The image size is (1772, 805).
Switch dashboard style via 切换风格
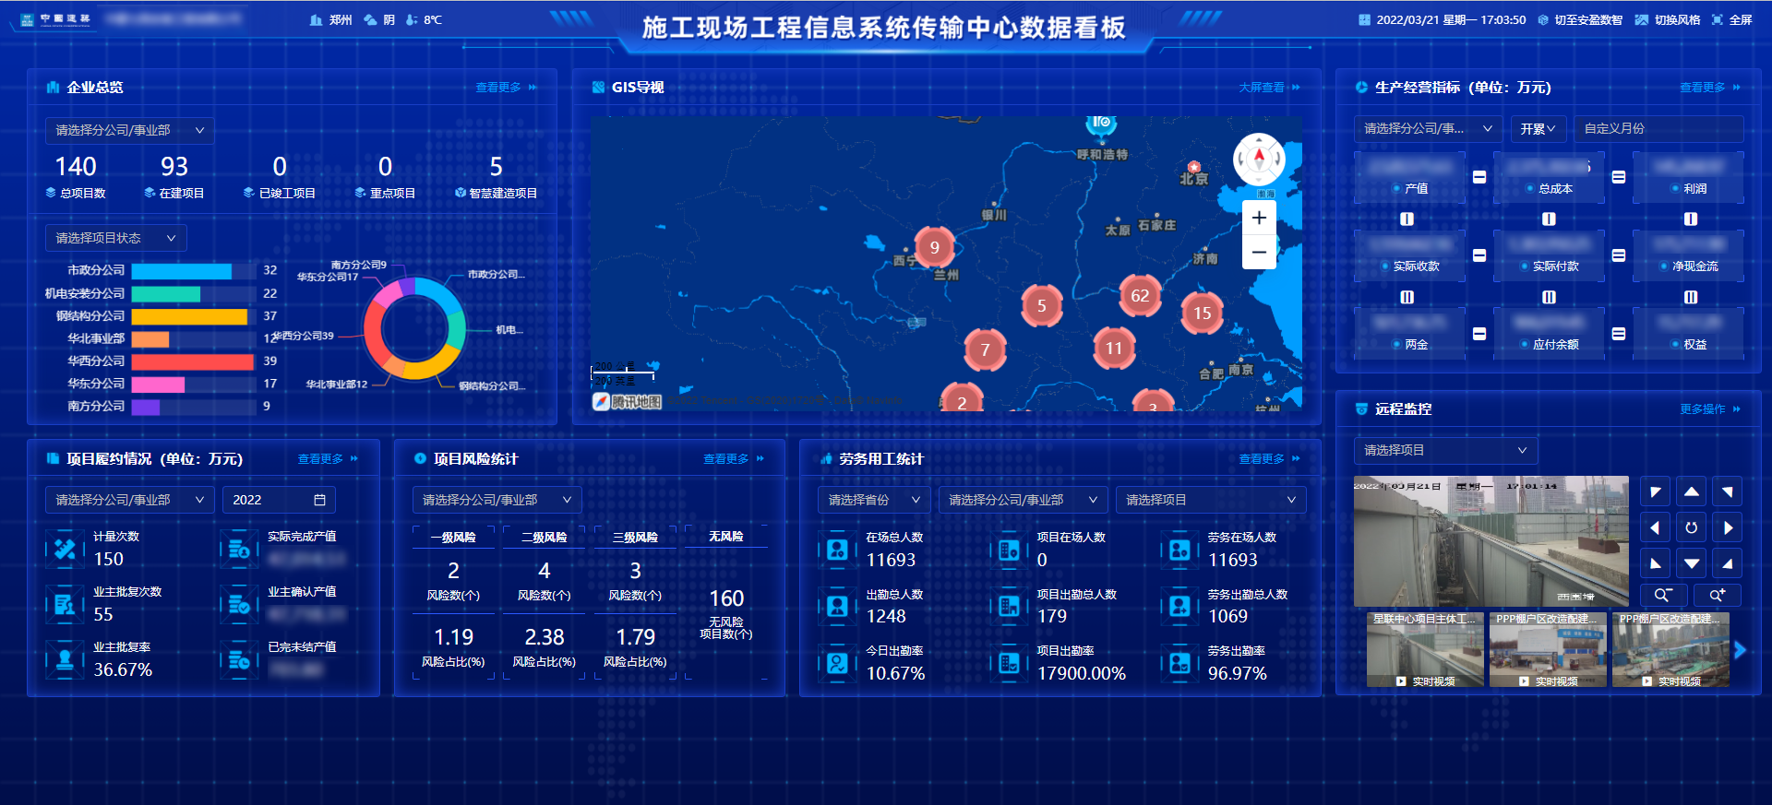click(x=1668, y=19)
